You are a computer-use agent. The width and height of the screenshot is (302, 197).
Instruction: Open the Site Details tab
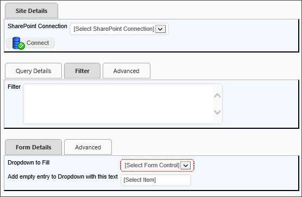[x=32, y=11]
